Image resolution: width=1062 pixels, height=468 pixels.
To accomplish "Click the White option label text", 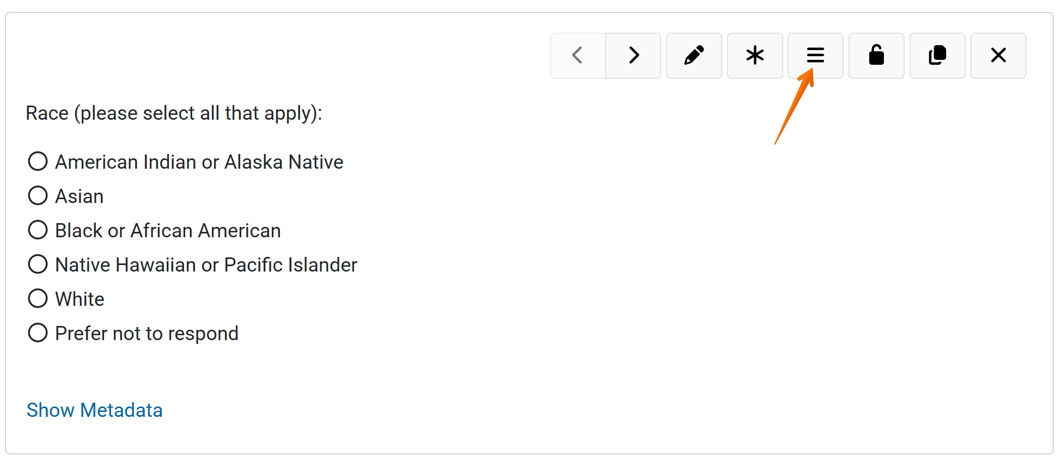I will (x=80, y=299).
